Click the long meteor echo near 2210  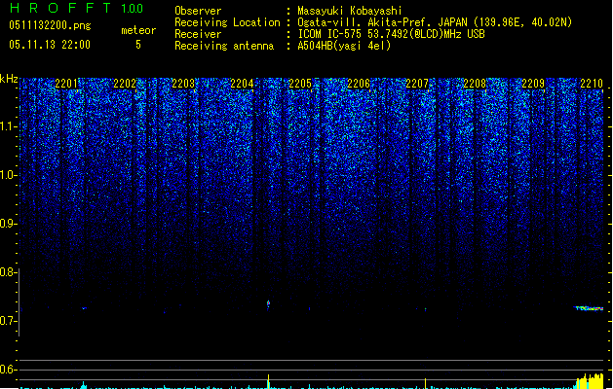(589, 308)
